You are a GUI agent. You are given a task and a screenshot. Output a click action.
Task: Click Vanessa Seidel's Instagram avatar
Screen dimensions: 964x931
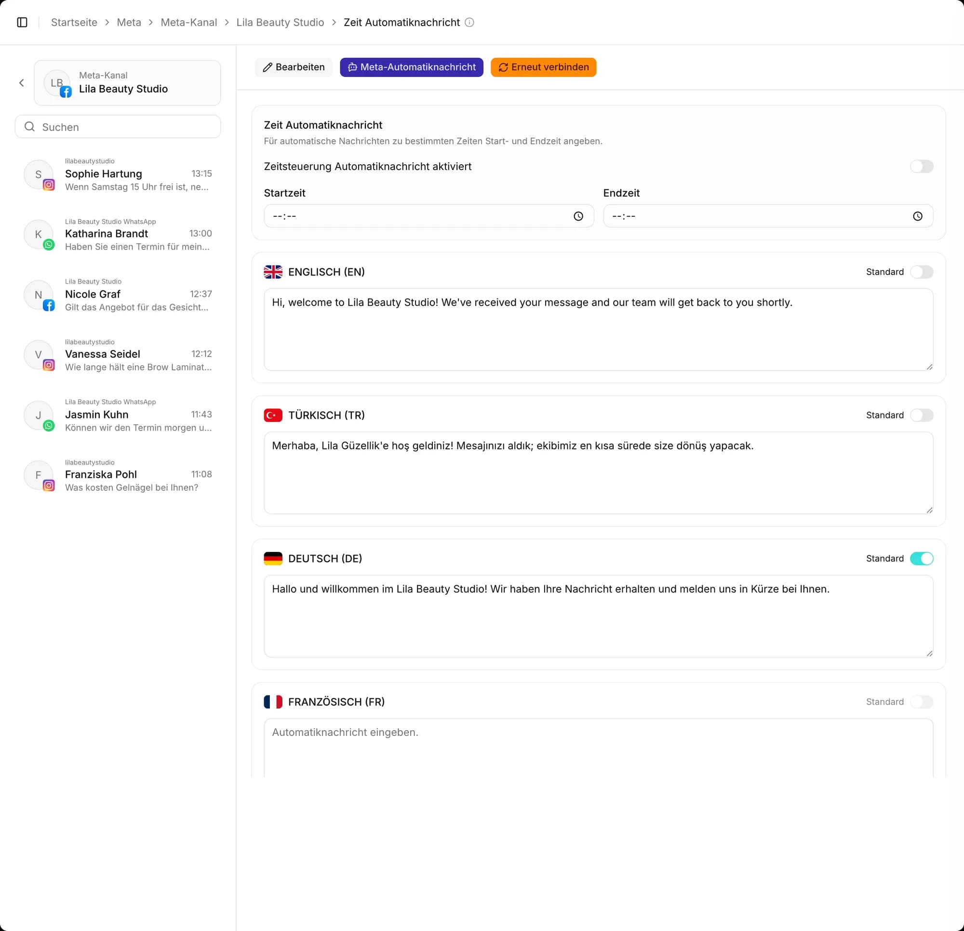[39, 355]
